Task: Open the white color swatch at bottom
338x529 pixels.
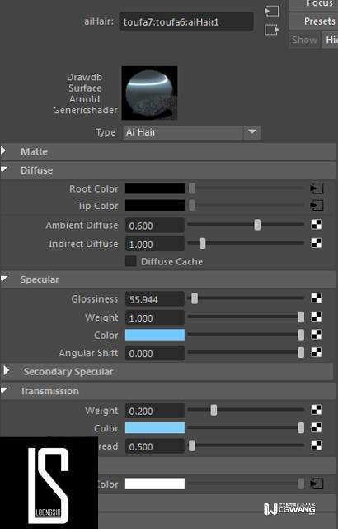Action: click(155, 484)
